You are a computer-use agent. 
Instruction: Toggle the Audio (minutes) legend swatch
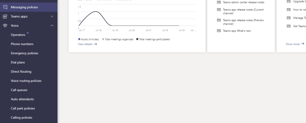(x=79, y=39)
